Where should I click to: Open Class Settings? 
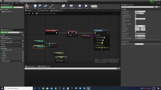pos(63,6)
